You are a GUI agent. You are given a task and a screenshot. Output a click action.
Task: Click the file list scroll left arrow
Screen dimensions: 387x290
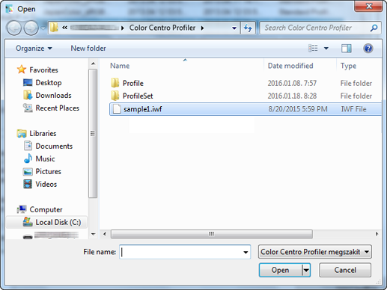click(105, 234)
